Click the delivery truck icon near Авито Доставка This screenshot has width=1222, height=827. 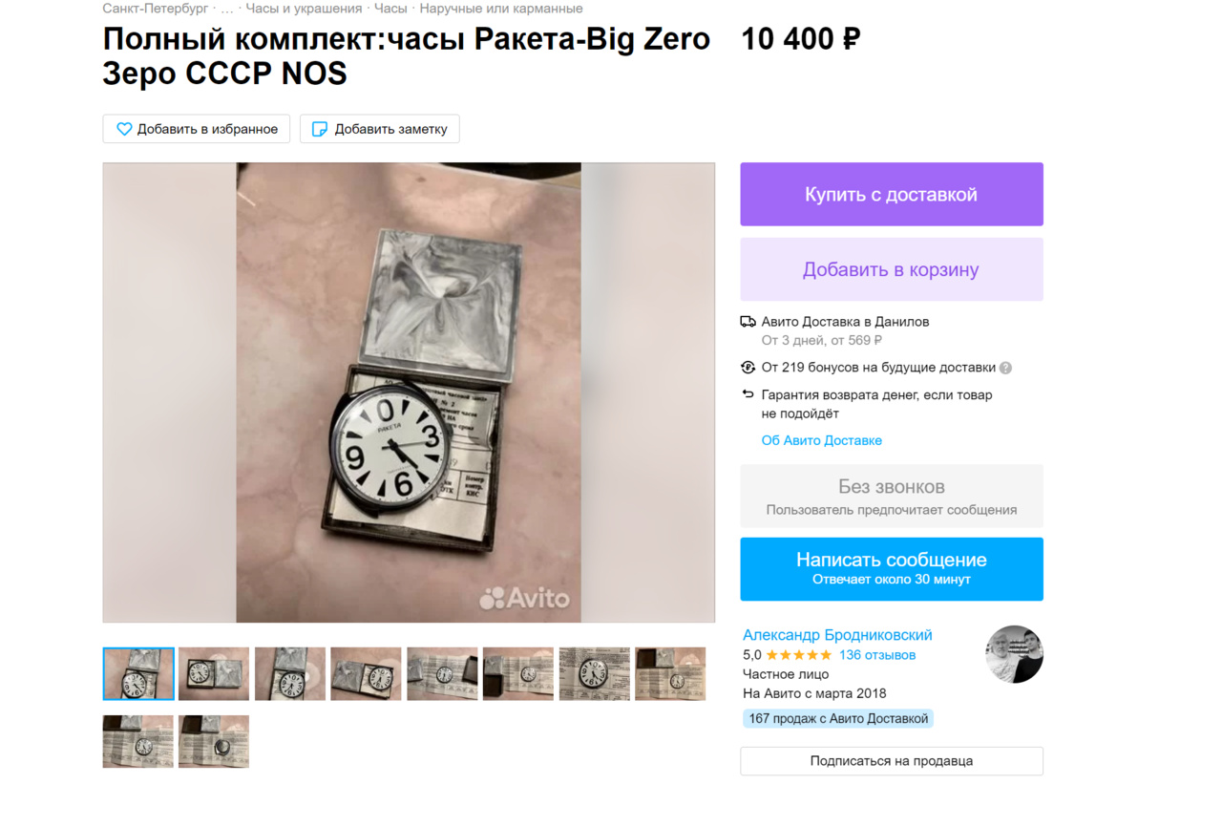pos(748,322)
